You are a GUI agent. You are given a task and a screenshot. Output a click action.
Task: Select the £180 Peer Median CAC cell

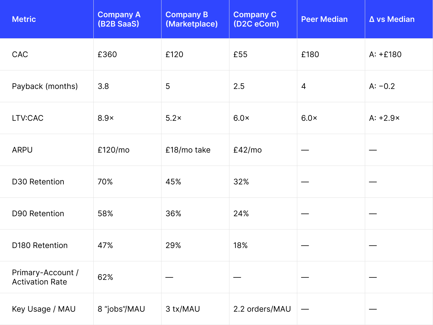coord(310,54)
